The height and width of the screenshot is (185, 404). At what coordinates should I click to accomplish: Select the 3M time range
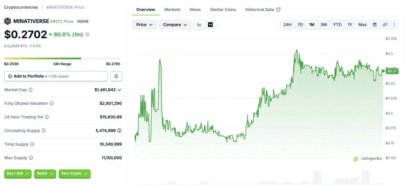324,25
